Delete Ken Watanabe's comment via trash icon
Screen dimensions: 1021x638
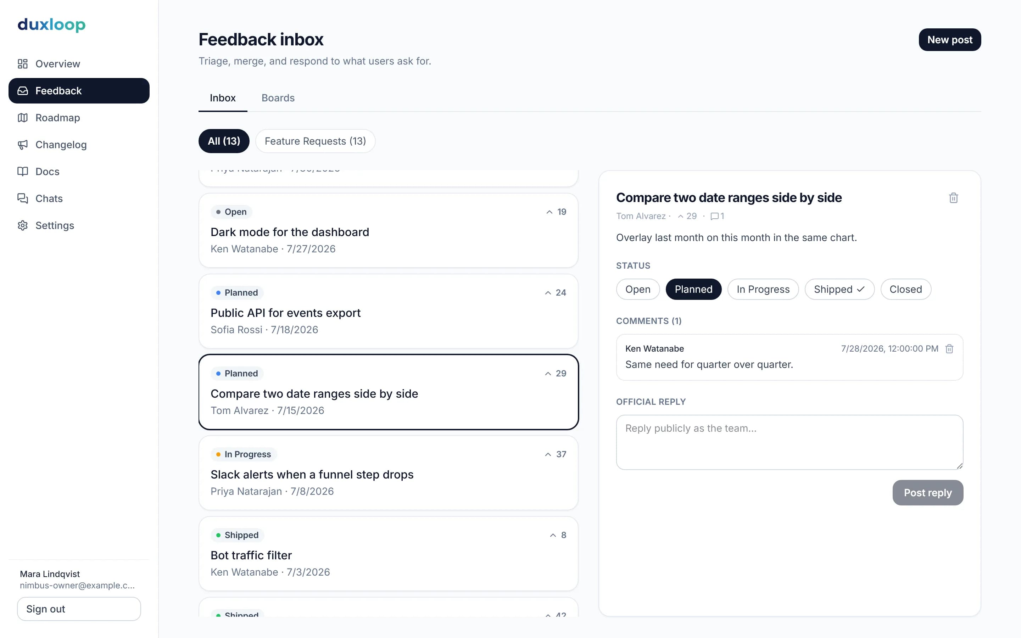tap(949, 348)
